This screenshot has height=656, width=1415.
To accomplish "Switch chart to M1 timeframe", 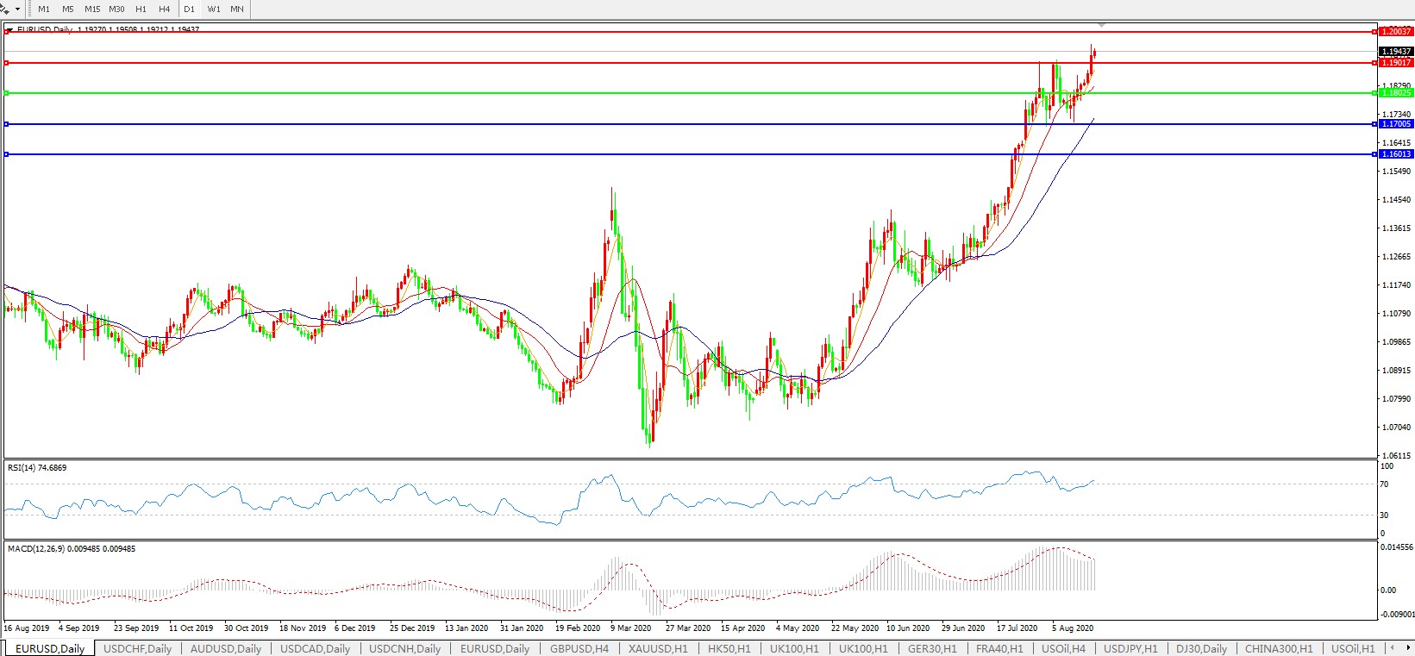I will point(44,9).
